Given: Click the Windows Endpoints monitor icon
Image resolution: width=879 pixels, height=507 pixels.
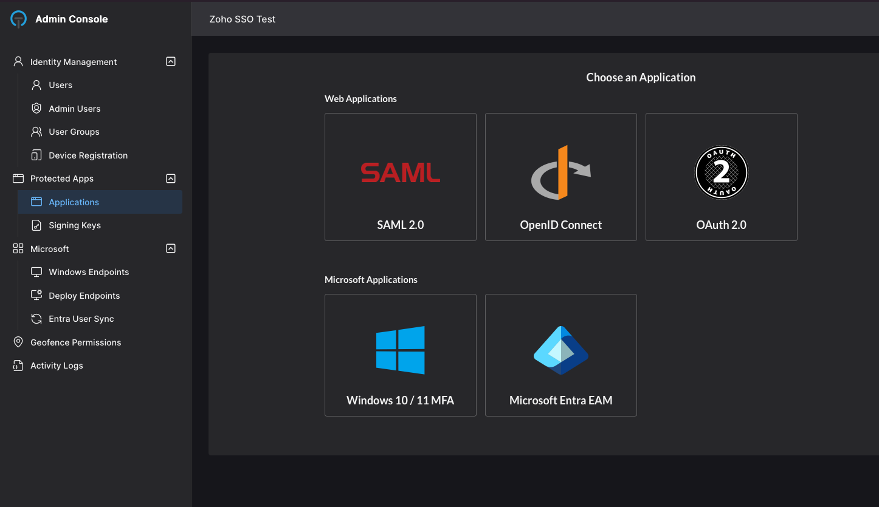Looking at the screenshot, I should 36,272.
